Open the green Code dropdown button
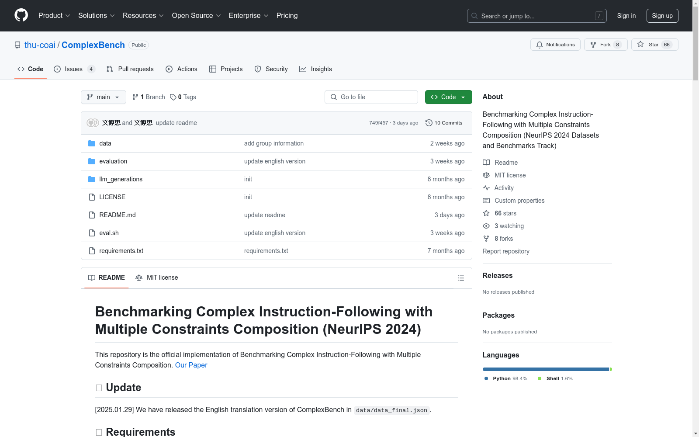 [448, 97]
